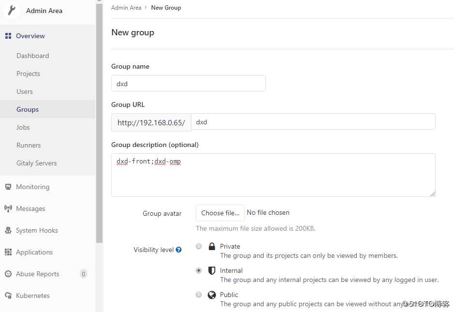Open Gitaly Servers in the sidebar

pyautogui.click(x=37, y=163)
